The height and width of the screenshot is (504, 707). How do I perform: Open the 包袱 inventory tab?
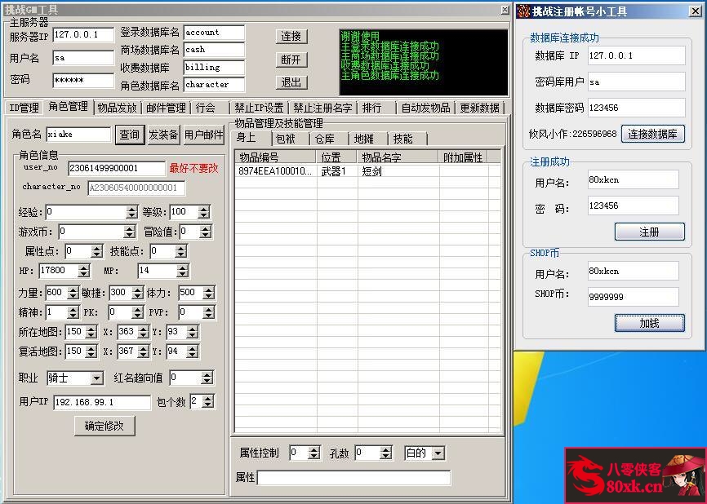click(x=286, y=138)
